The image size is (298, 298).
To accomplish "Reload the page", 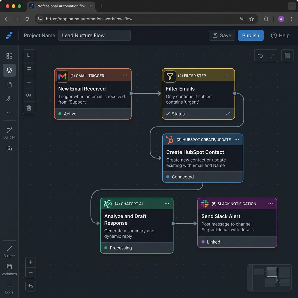I will point(27,19).
